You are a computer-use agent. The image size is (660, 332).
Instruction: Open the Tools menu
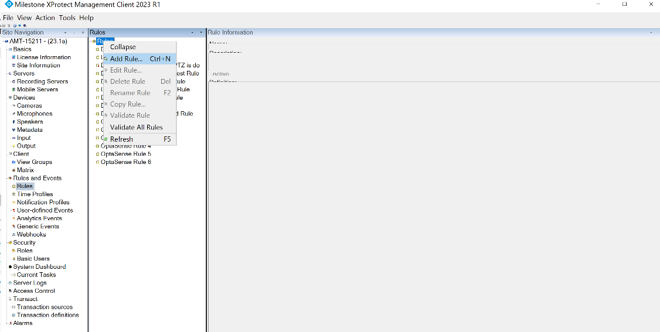pos(67,18)
